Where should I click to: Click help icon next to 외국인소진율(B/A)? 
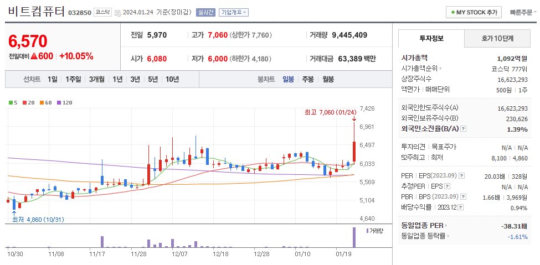coord(464,129)
